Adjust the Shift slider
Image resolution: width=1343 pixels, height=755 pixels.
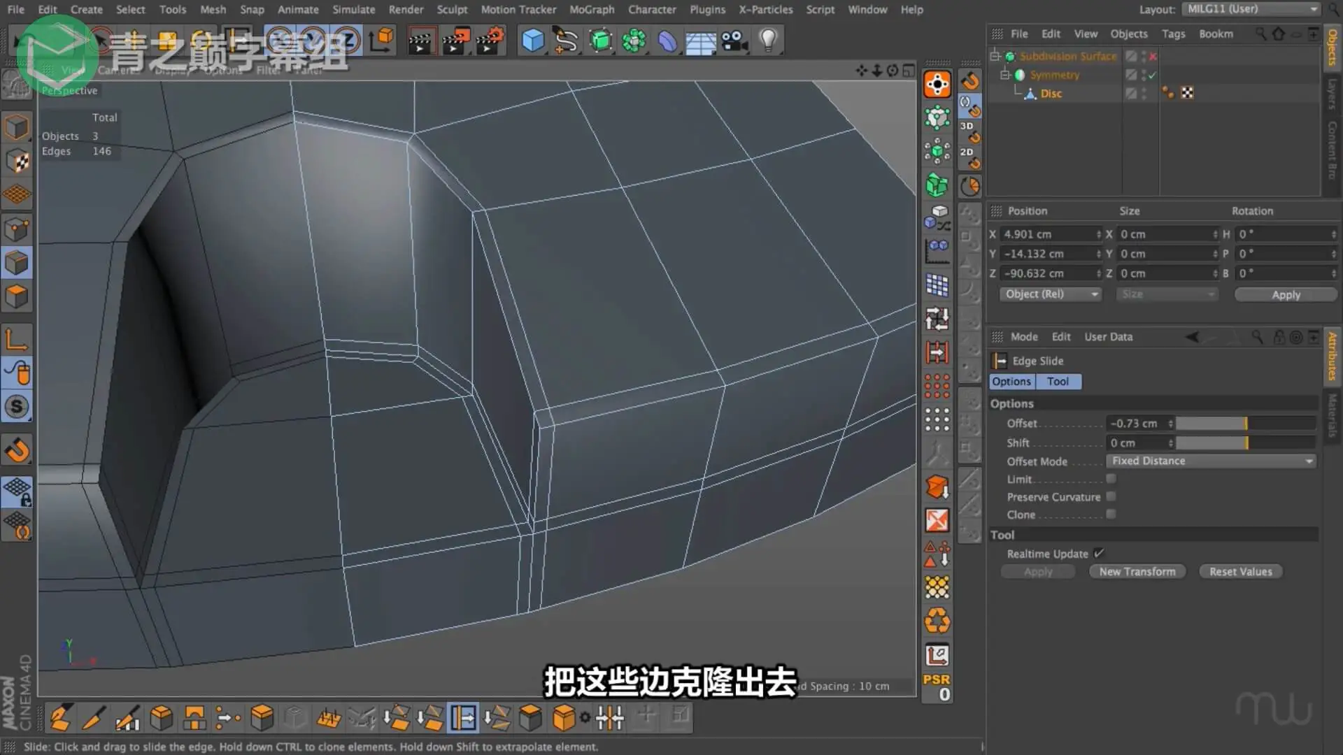1246,443
